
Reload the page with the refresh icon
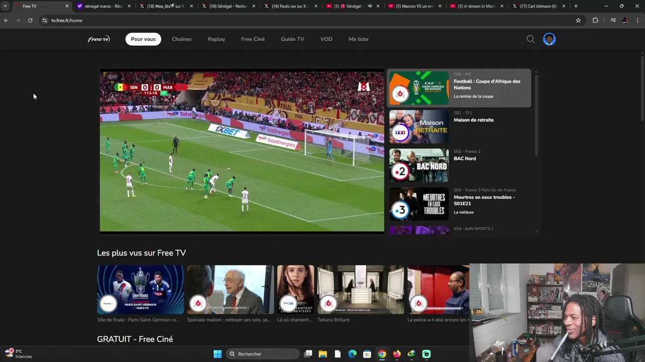click(30, 21)
